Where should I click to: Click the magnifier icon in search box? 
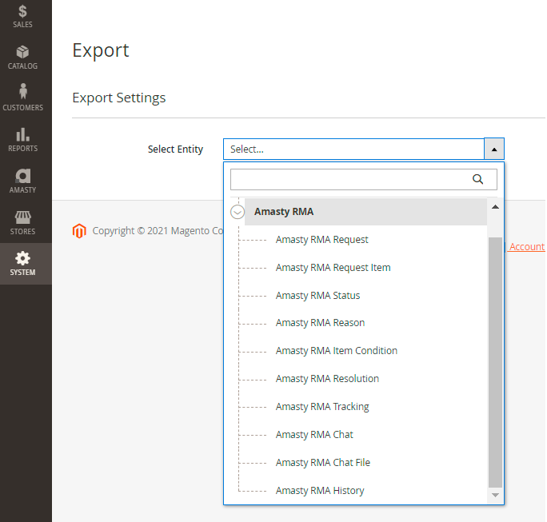point(478,180)
